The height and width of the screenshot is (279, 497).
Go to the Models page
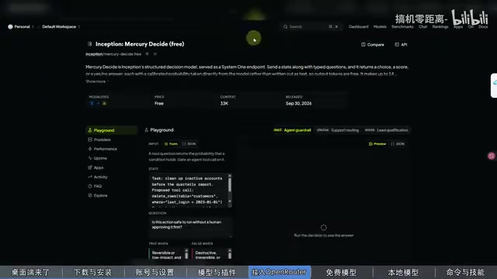(x=380, y=26)
